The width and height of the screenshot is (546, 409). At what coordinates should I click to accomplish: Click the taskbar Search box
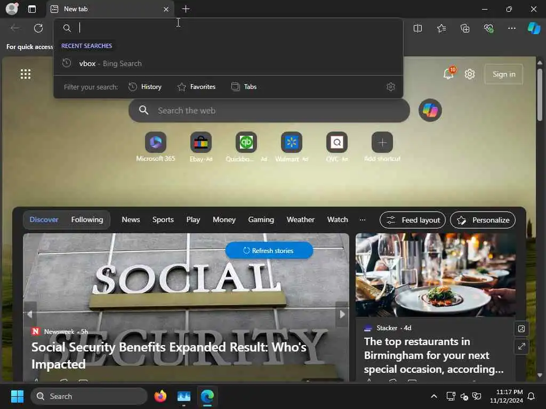click(x=89, y=396)
